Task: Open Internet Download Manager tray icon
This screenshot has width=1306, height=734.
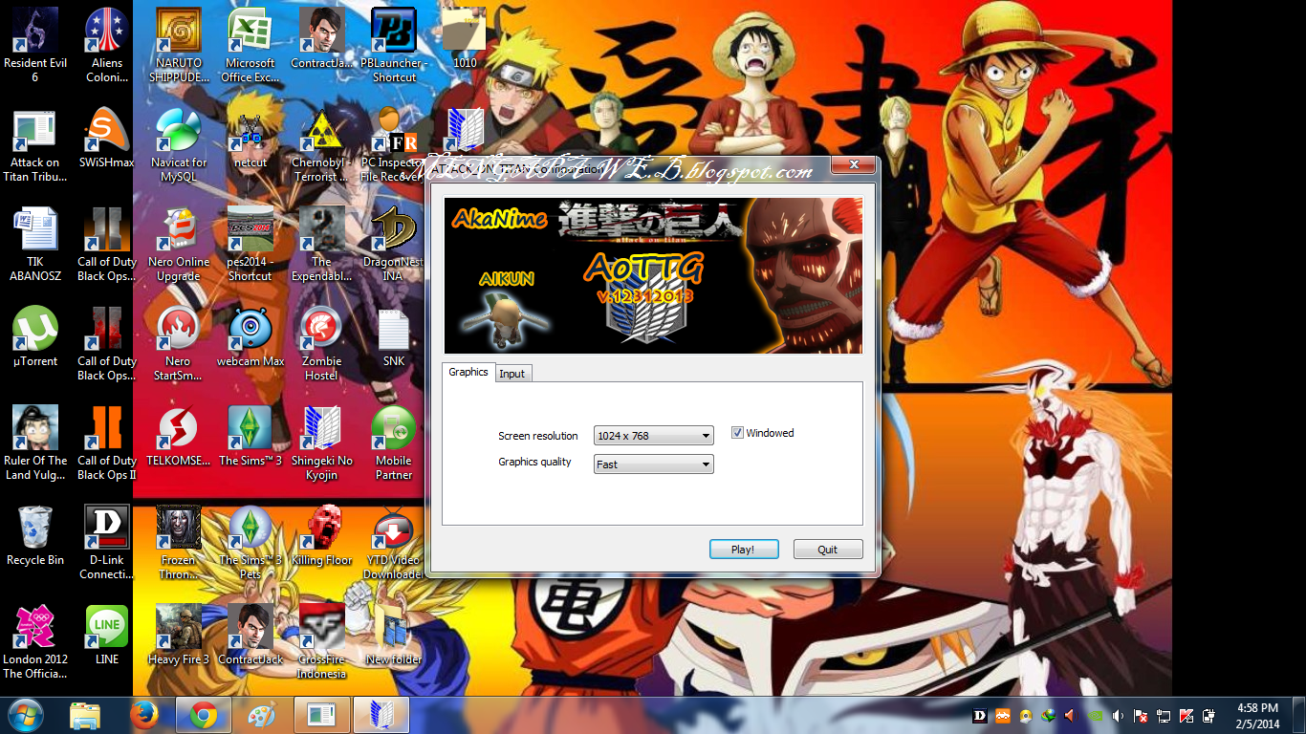Action: click(1048, 716)
